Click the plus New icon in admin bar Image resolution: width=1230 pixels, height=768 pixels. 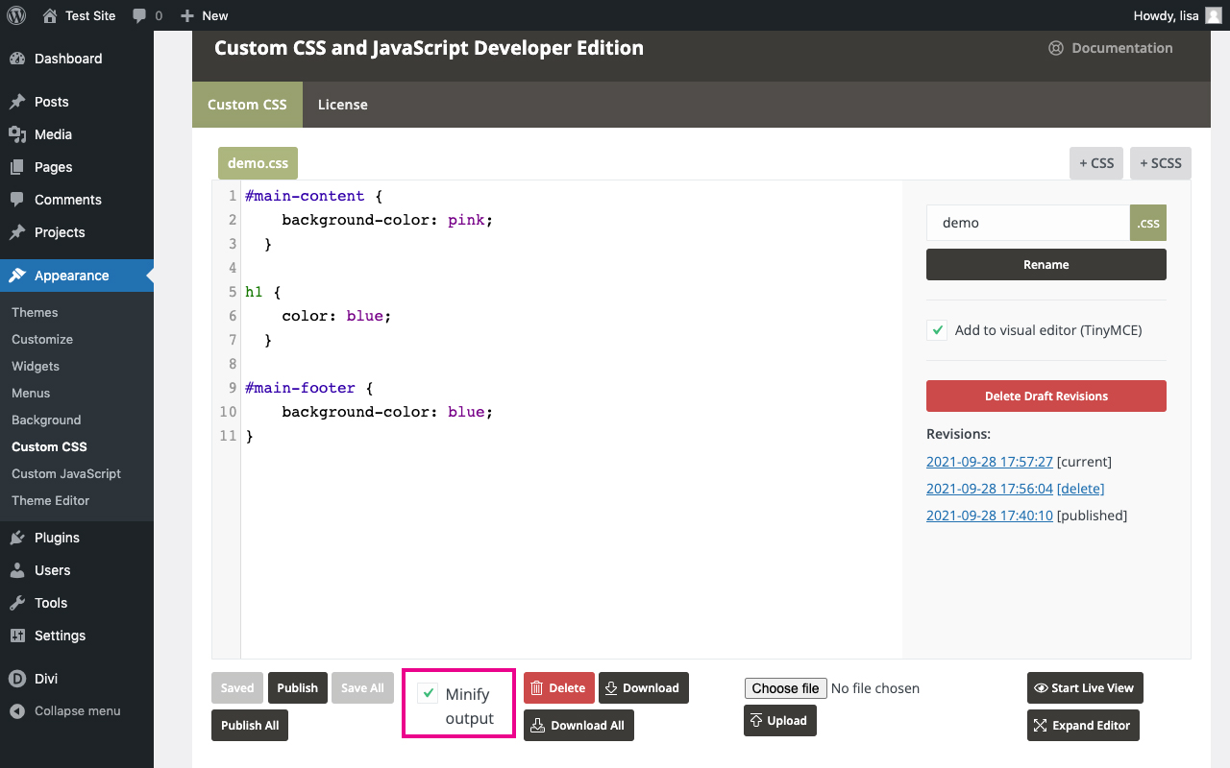(x=187, y=15)
